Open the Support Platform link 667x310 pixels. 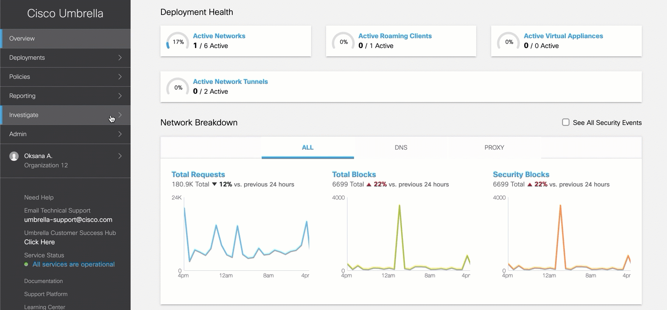pyautogui.click(x=46, y=294)
